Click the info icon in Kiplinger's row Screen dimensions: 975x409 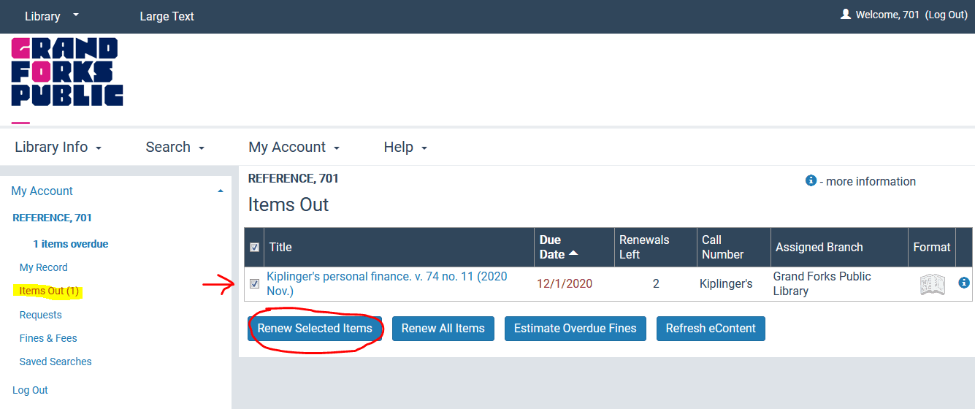pyautogui.click(x=963, y=283)
